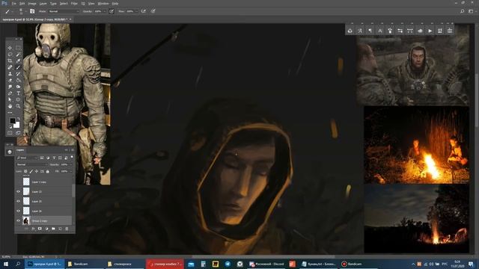Open the layer filter Kind dropdown
Image resolution: width=479 pixels, height=269 pixels.
point(27,158)
